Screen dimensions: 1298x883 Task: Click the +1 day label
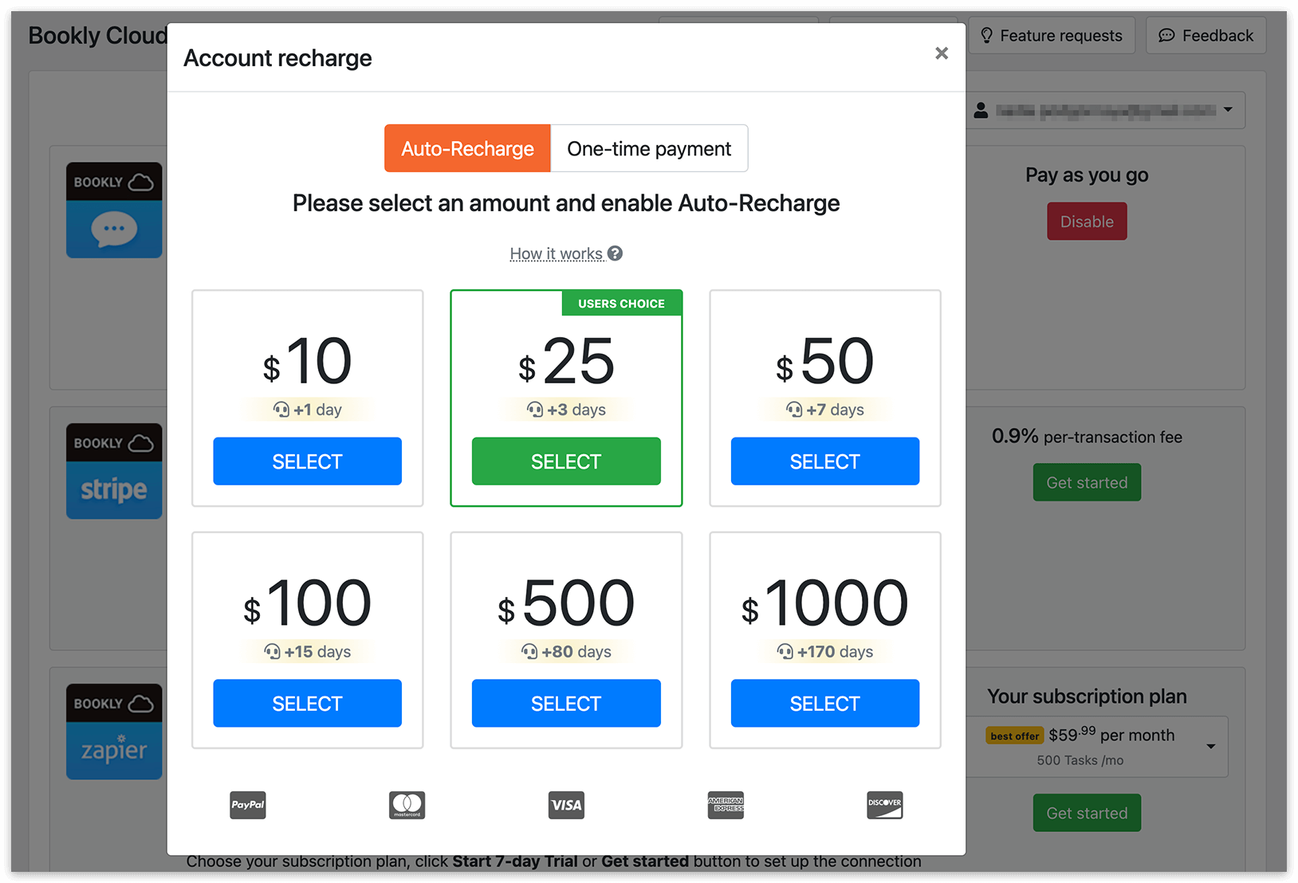click(x=317, y=410)
